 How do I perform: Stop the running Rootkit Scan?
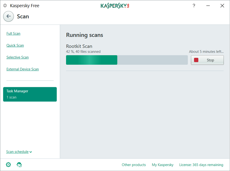(207, 60)
